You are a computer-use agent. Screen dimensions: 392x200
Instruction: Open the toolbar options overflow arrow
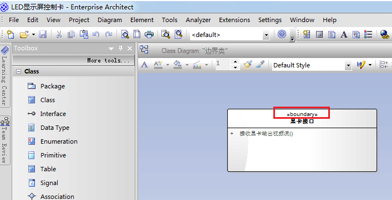pyautogui.click(x=293, y=38)
